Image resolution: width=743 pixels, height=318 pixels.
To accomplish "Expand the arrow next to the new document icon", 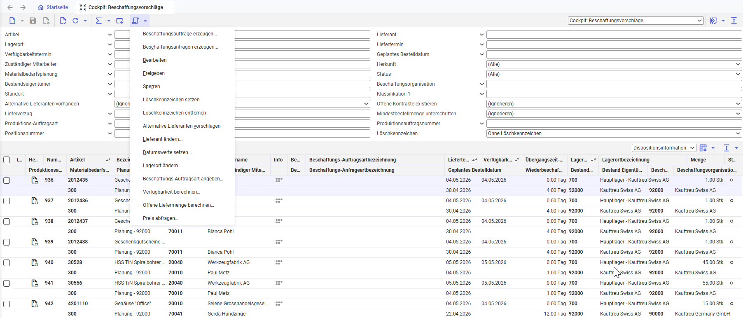I will click(22, 21).
